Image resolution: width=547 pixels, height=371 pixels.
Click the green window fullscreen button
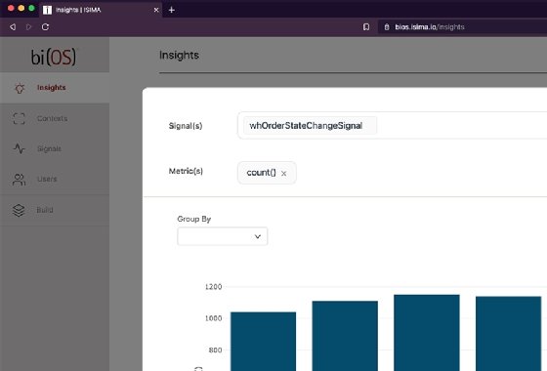click(31, 8)
